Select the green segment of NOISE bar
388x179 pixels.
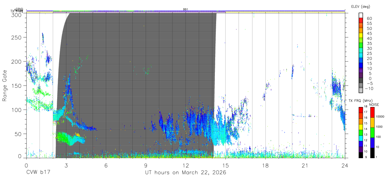click(x=373, y=133)
